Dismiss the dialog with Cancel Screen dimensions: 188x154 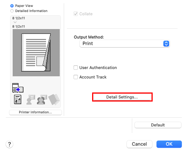139,144
